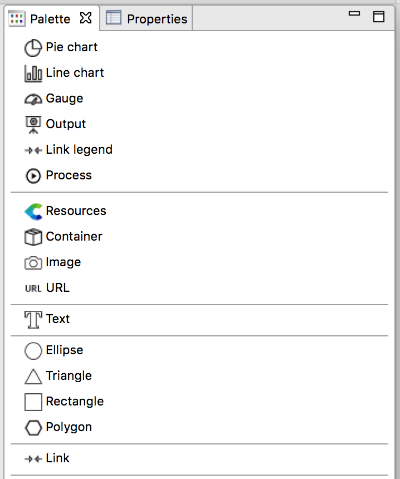Pick the Triangle shape icon
The image size is (400, 479).
click(x=33, y=377)
